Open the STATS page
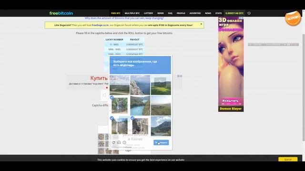305x171 pixels. click(218, 13)
